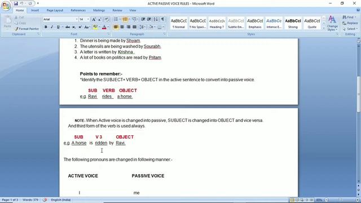The height and width of the screenshot is (203, 361).
Task: Toggle italic formatting
Action: 52,27
